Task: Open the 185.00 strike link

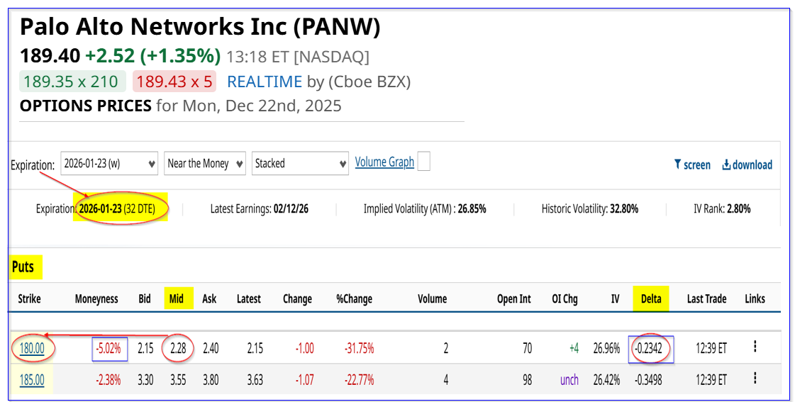Action: (30, 380)
